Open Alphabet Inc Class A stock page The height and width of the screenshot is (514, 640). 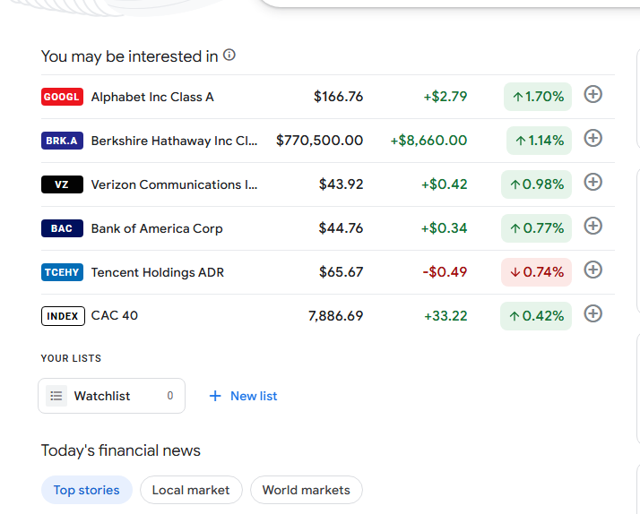(x=152, y=97)
